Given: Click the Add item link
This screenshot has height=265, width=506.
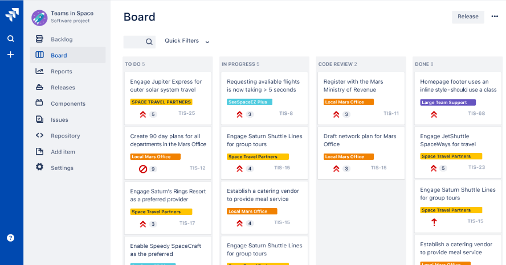Looking at the screenshot, I should tap(63, 152).
